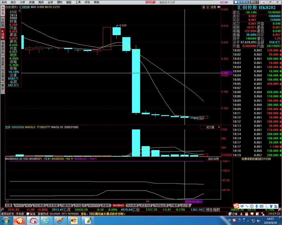This screenshot has height=225, width=282.
Task: Click the upload window icon in status bar
Action: pos(257,214)
